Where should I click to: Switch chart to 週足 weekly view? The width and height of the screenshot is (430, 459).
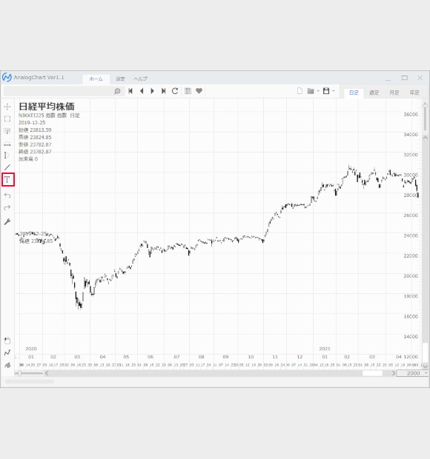(374, 93)
